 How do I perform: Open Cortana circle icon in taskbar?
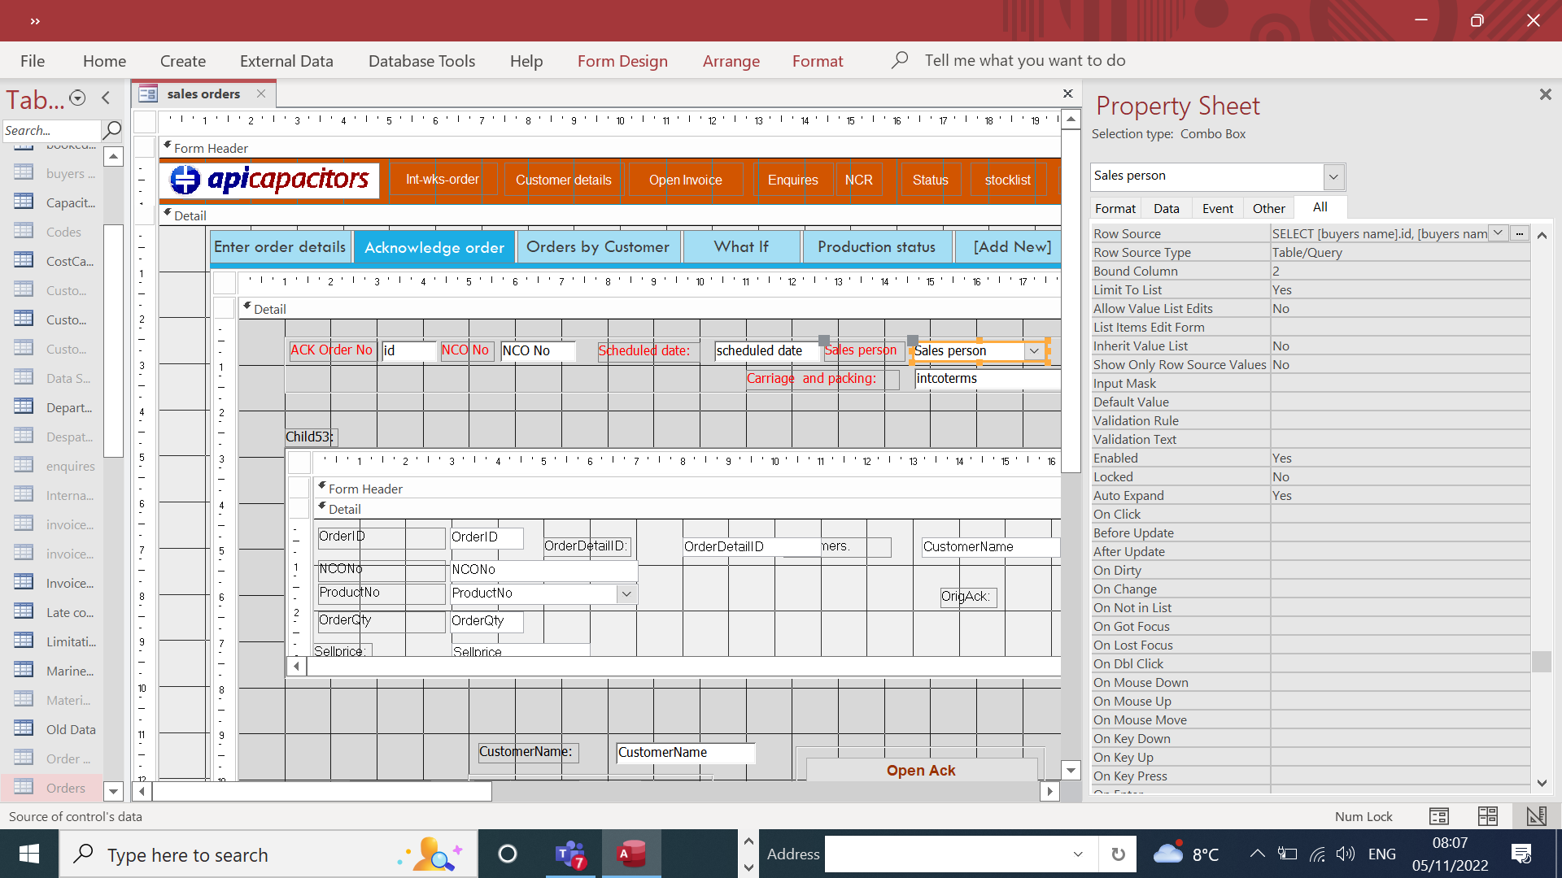[507, 854]
